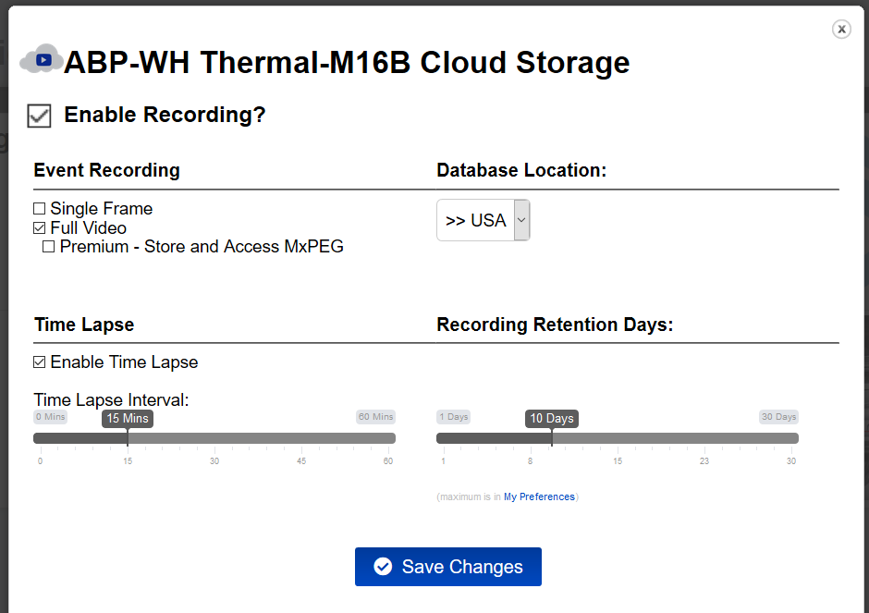Set retention slider to 23 days mark

coord(704,438)
